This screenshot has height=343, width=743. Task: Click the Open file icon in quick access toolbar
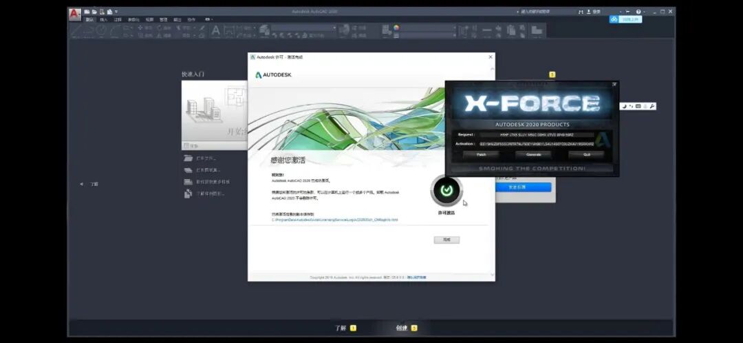[x=94, y=12]
